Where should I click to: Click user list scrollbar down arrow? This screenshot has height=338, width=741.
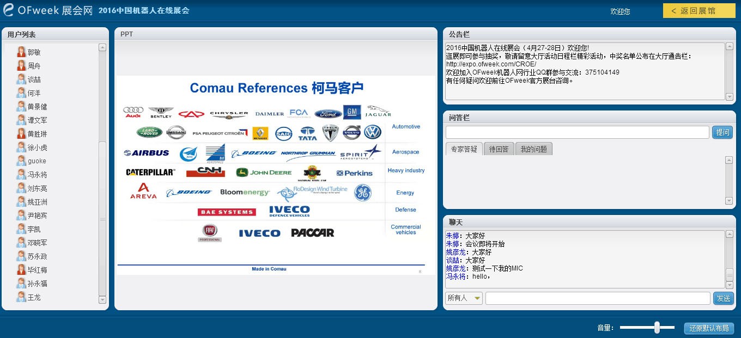[102, 299]
